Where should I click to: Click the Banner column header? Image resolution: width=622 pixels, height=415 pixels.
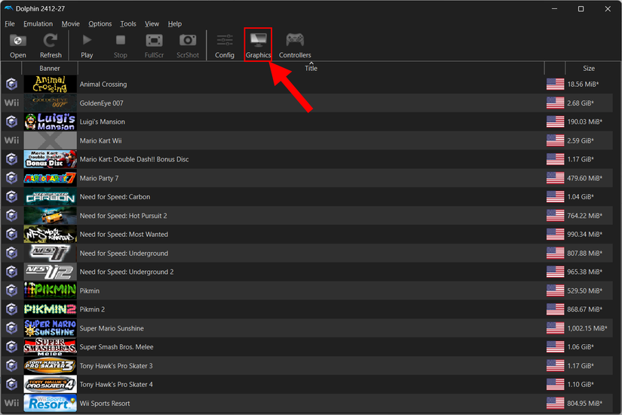pyautogui.click(x=50, y=69)
